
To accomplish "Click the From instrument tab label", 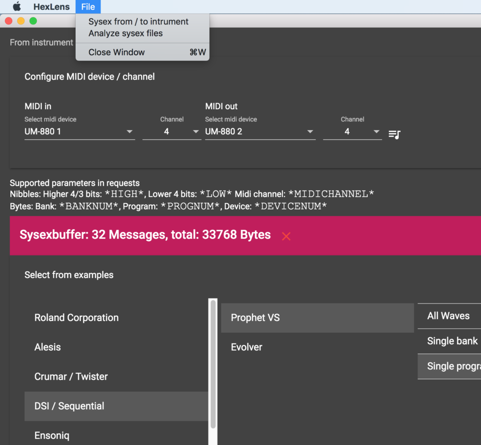I will click(x=41, y=42).
